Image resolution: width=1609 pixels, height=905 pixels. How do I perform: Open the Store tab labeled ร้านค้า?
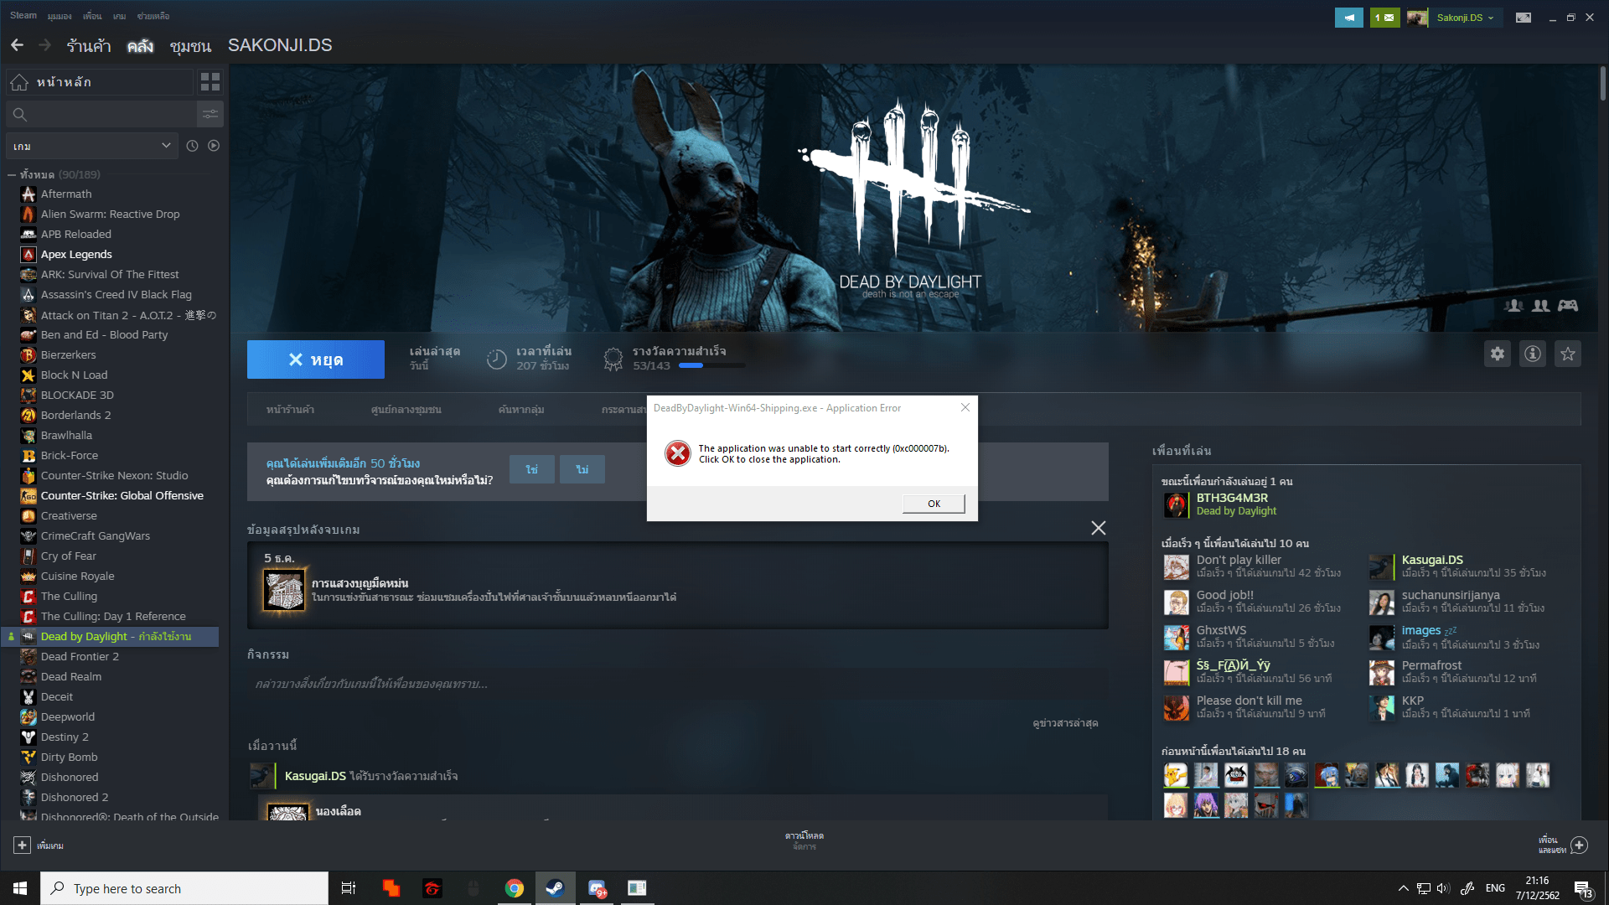89,45
